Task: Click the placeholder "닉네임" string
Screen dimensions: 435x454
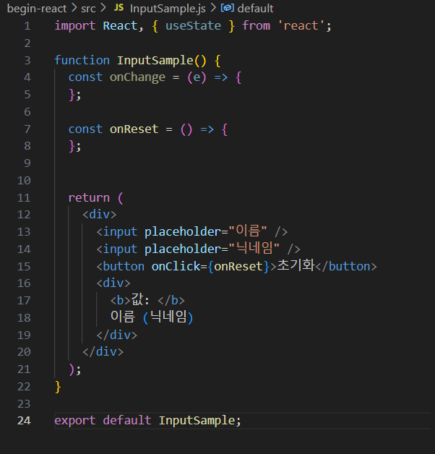Action: (254, 249)
